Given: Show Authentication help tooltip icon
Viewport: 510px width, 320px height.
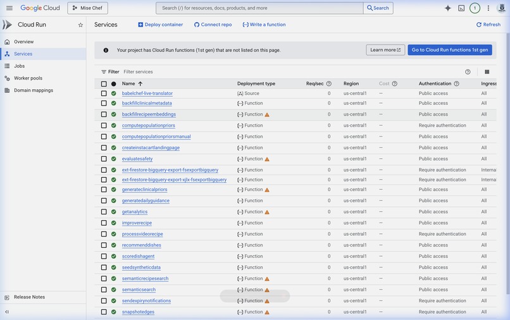Looking at the screenshot, I should [456, 83].
